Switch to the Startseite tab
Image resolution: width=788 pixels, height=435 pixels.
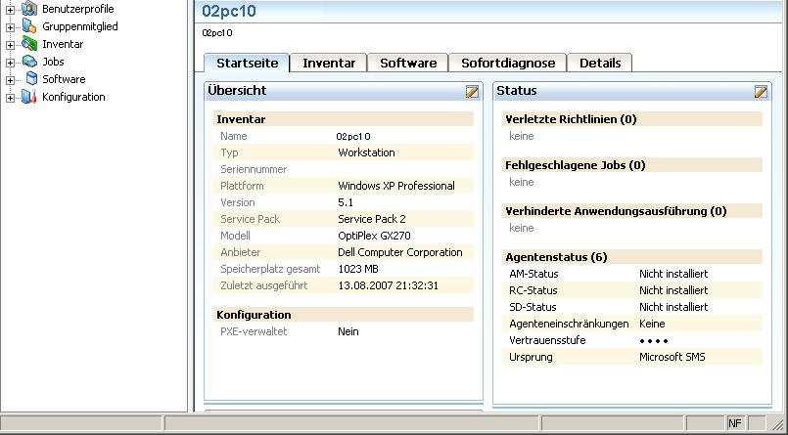tap(247, 63)
